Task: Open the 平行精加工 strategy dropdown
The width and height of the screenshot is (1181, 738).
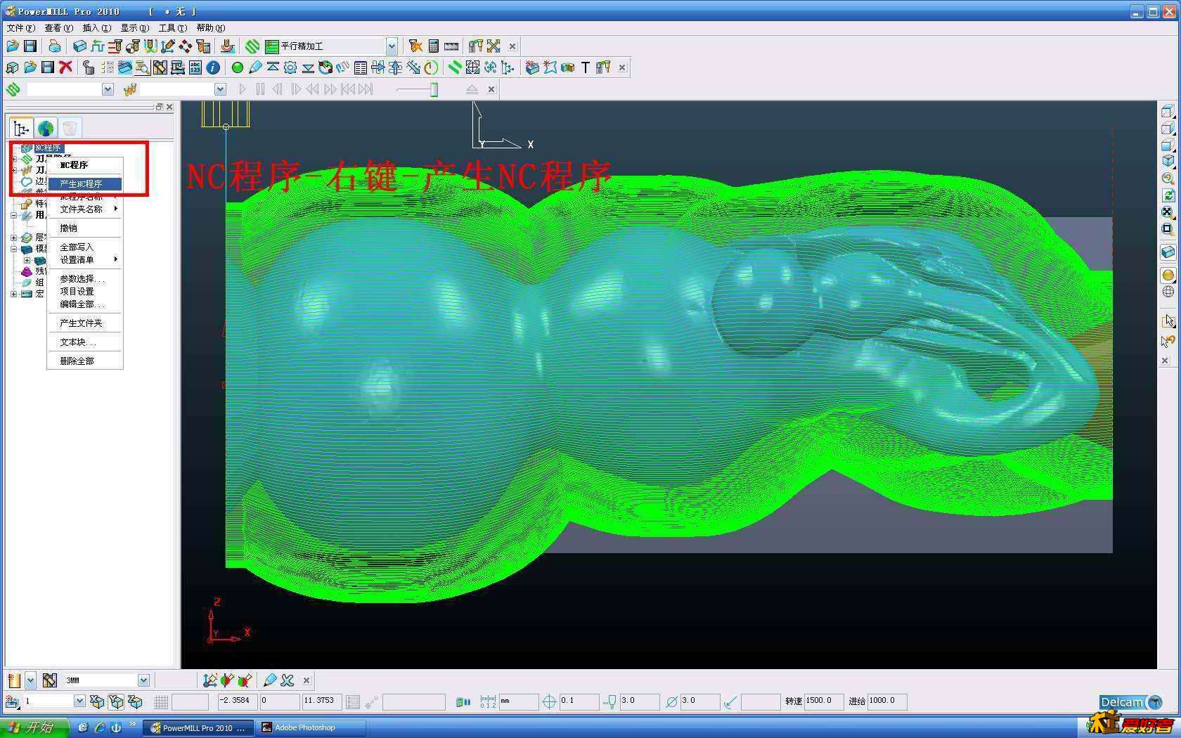Action: pos(392,46)
